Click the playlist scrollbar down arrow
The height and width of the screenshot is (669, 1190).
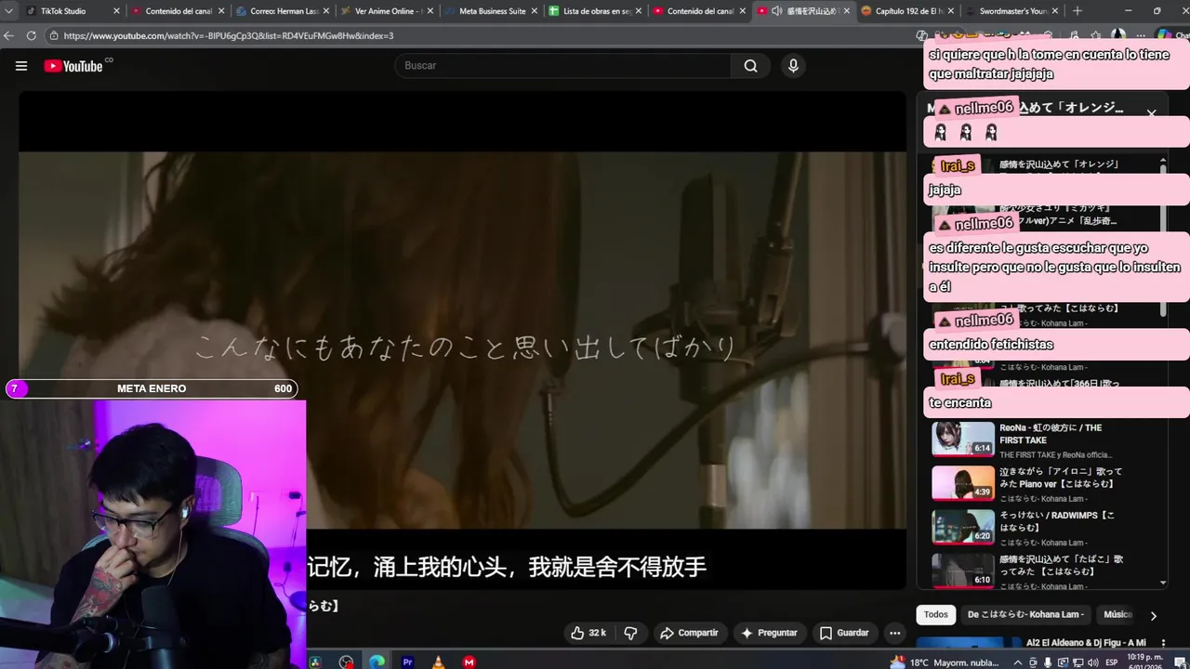point(1162,583)
